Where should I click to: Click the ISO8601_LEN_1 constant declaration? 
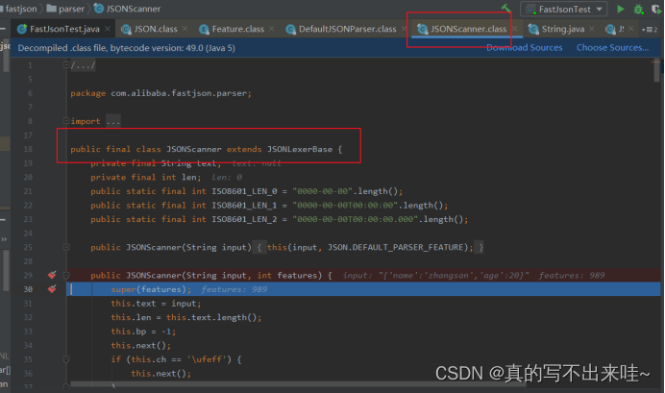coord(269,205)
